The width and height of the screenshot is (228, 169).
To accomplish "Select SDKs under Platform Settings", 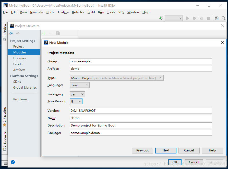I will click(x=24, y=82).
